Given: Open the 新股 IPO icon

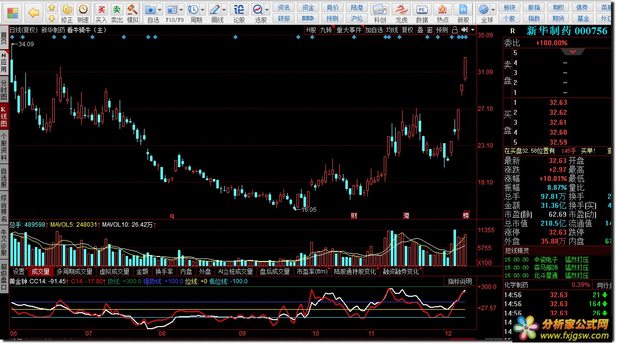Looking at the screenshot, I should tap(463, 13).
